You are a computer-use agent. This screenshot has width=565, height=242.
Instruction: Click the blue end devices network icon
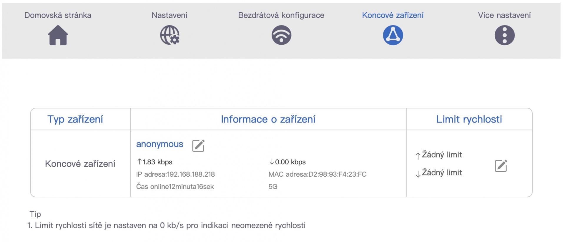click(393, 35)
